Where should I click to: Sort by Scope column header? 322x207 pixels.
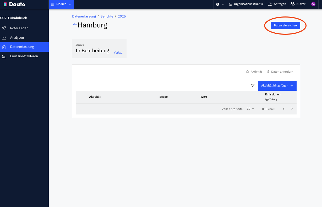pyautogui.click(x=163, y=97)
